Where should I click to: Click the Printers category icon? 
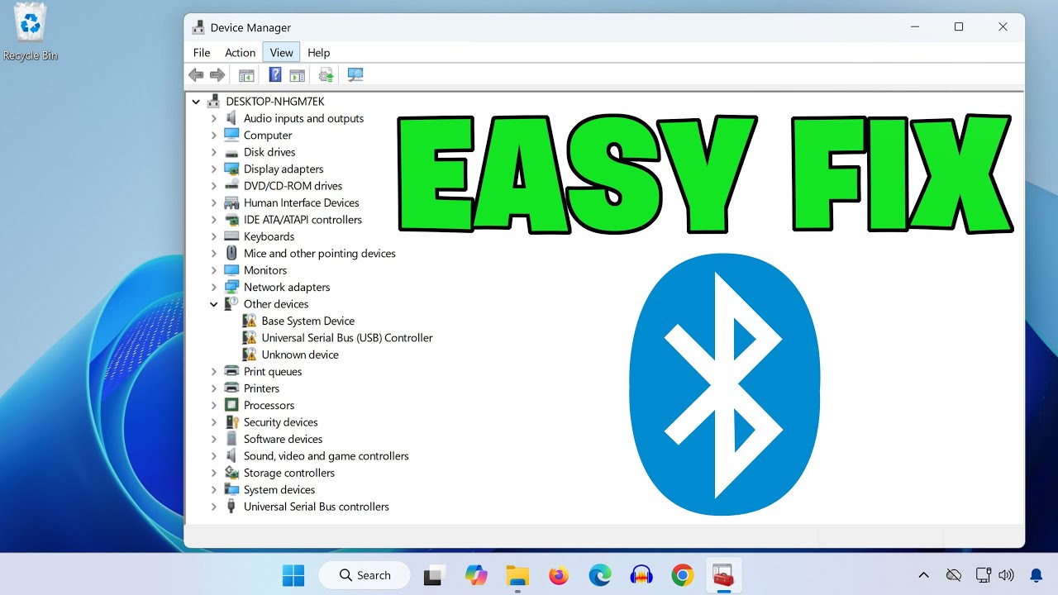pos(231,388)
